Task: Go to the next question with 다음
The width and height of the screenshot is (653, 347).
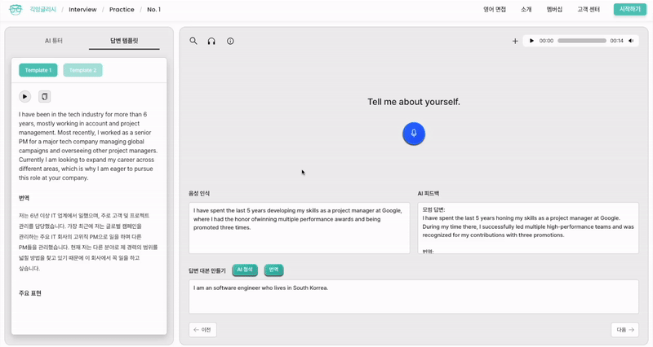Action: (624, 330)
